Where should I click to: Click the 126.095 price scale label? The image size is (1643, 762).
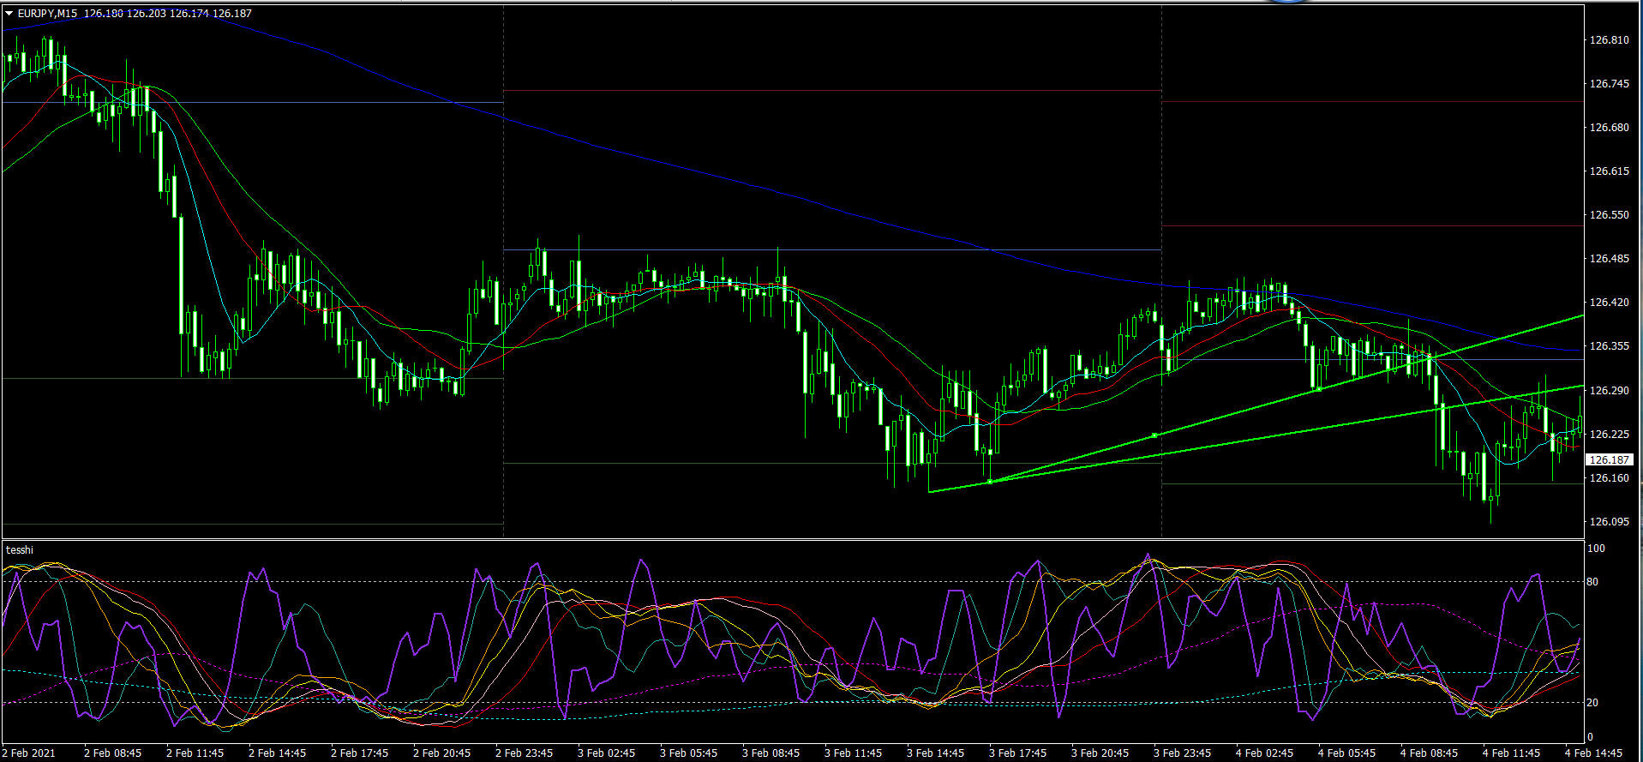tap(1609, 522)
